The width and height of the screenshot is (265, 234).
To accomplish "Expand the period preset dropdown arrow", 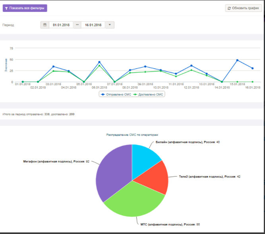I will point(110,25).
